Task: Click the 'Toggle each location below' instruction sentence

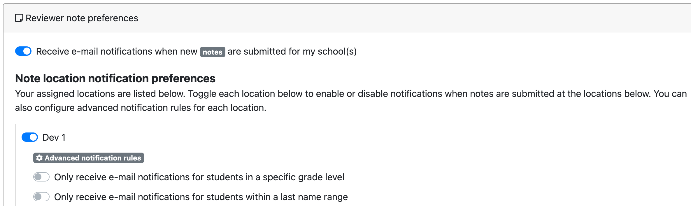Action: pyautogui.click(x=419, y=94)
